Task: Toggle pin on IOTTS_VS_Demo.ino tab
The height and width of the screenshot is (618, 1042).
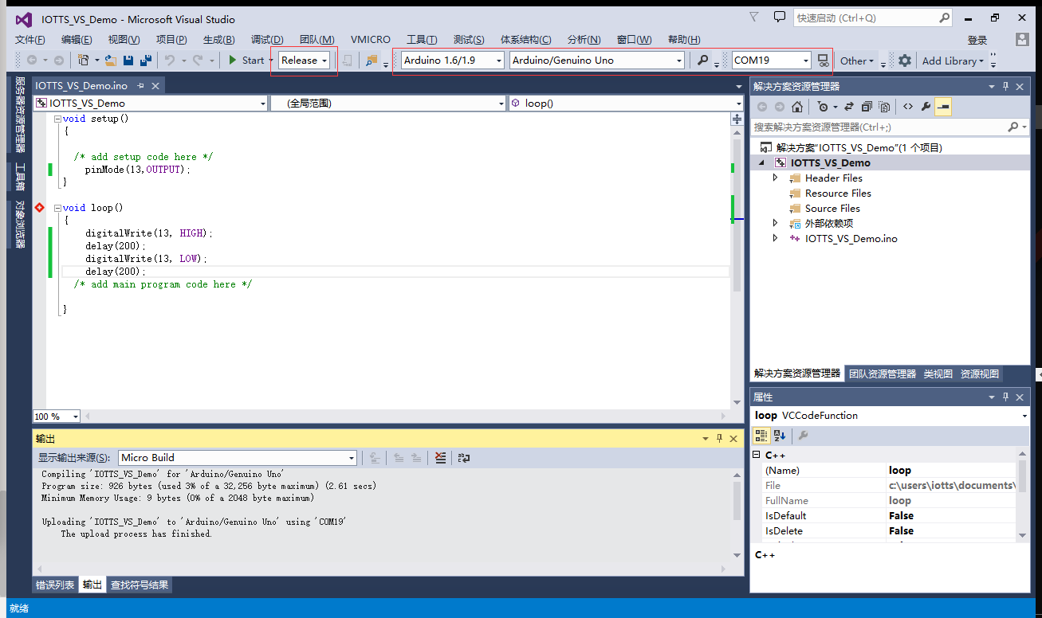Action: tap(141, 86)
